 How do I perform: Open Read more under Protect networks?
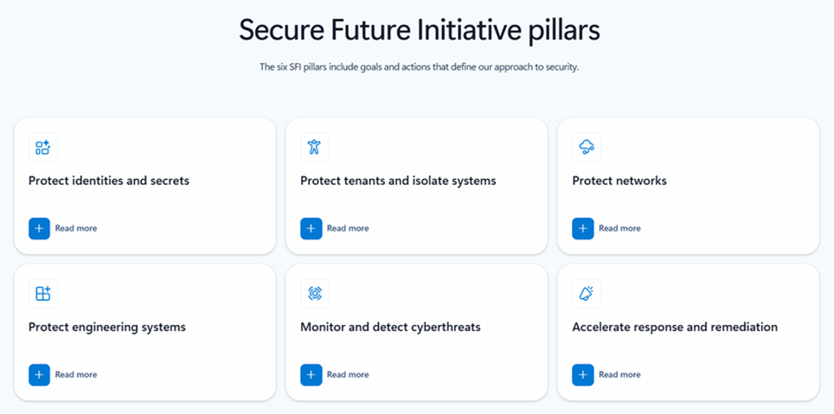click(x=619, y=228)
